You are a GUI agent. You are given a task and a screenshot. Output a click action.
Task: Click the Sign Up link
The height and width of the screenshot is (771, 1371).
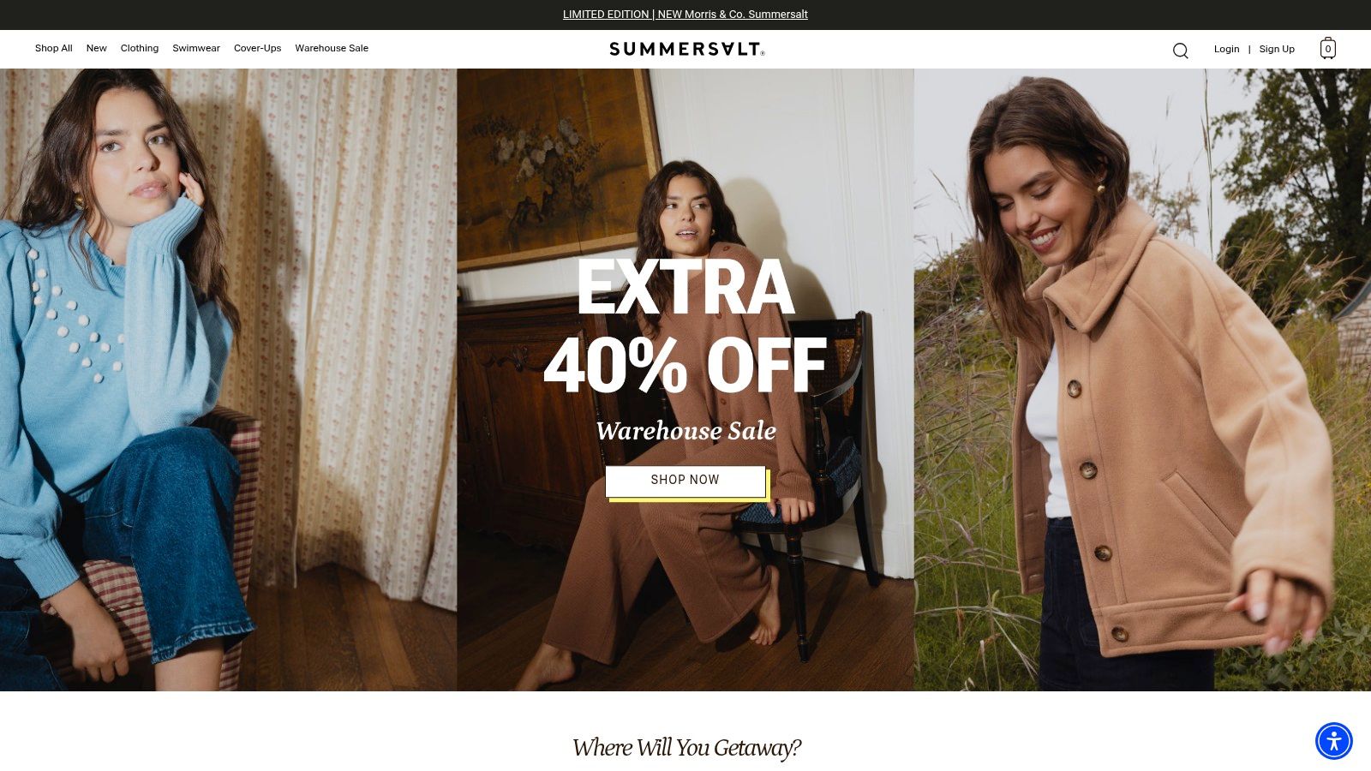tap(1277, 49)
